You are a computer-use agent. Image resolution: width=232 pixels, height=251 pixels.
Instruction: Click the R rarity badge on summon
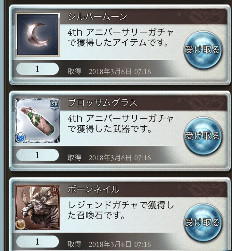click(55, 191)
